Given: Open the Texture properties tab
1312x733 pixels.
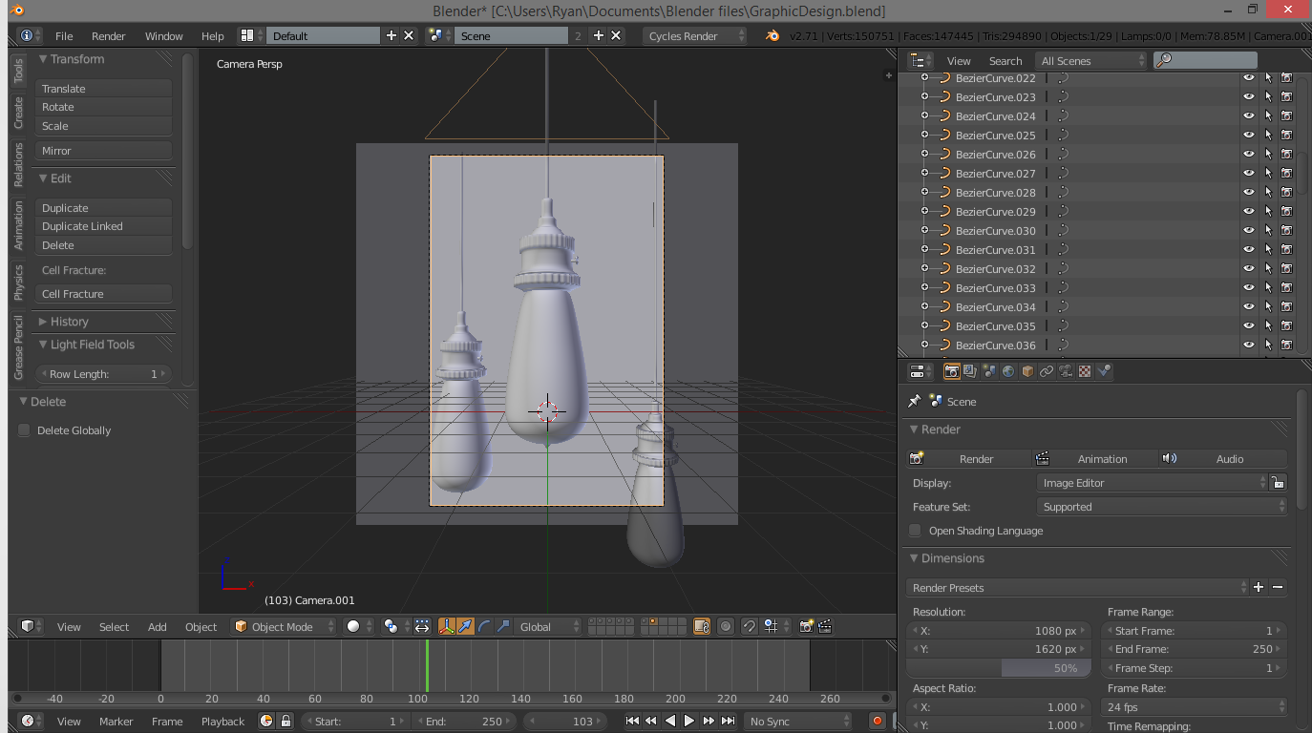Looking at the screenshot, I should pos(1085,371).
